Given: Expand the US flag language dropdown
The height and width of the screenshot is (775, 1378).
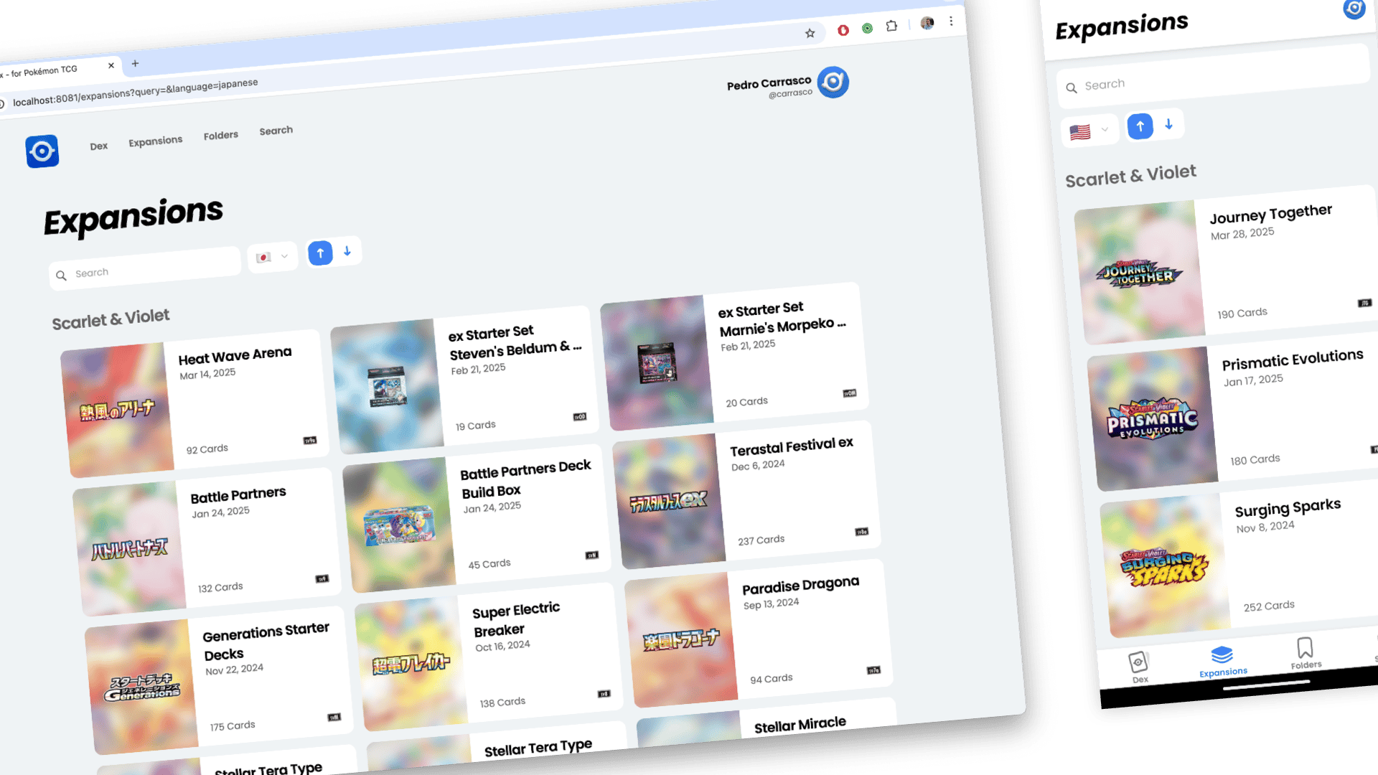Looking at the screenshot, I should coord(1089,131).
